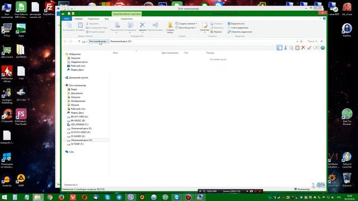Click the Вставить ribbon icon
This screenshot has height=201, width=358.
(80, 27)
